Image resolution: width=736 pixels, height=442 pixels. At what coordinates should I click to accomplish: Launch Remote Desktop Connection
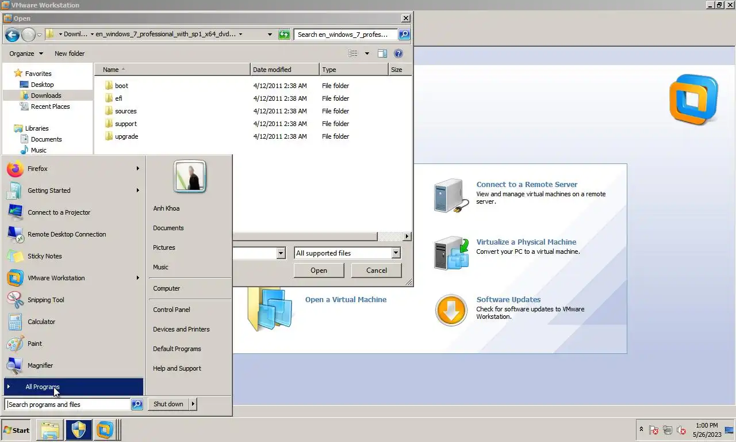click(74, 234)
